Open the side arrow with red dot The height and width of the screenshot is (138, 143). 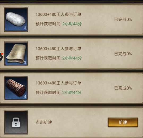pos(1,57)
